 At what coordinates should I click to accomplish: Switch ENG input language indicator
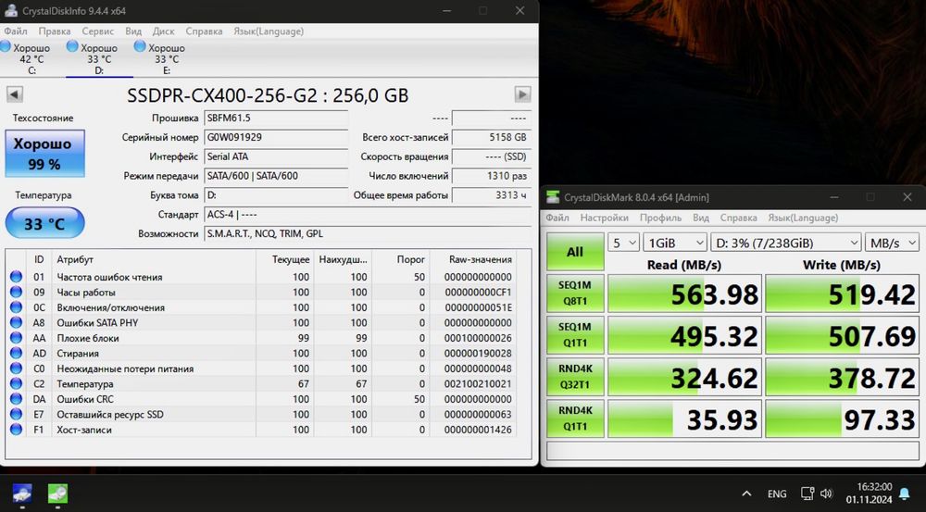click(x=777, y=493)
